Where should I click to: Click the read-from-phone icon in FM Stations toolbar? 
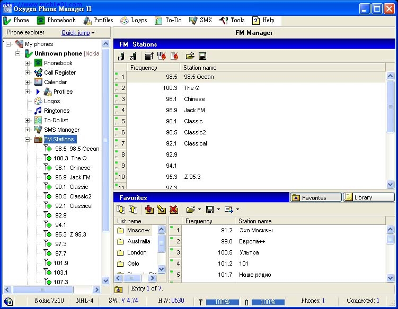(121, 56)
